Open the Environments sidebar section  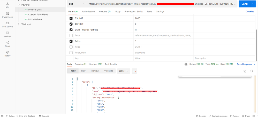[x=7, y=15]
